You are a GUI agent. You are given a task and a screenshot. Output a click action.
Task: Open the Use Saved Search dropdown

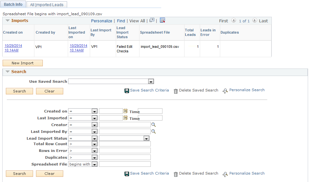(151, 81)
